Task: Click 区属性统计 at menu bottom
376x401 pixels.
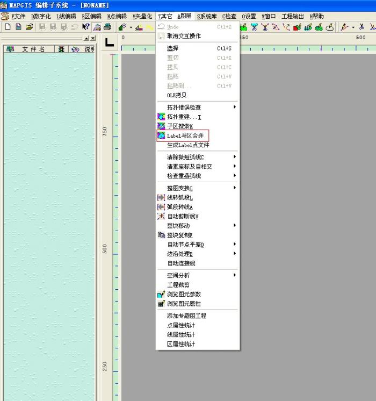Action: click(x=181, y=344)
